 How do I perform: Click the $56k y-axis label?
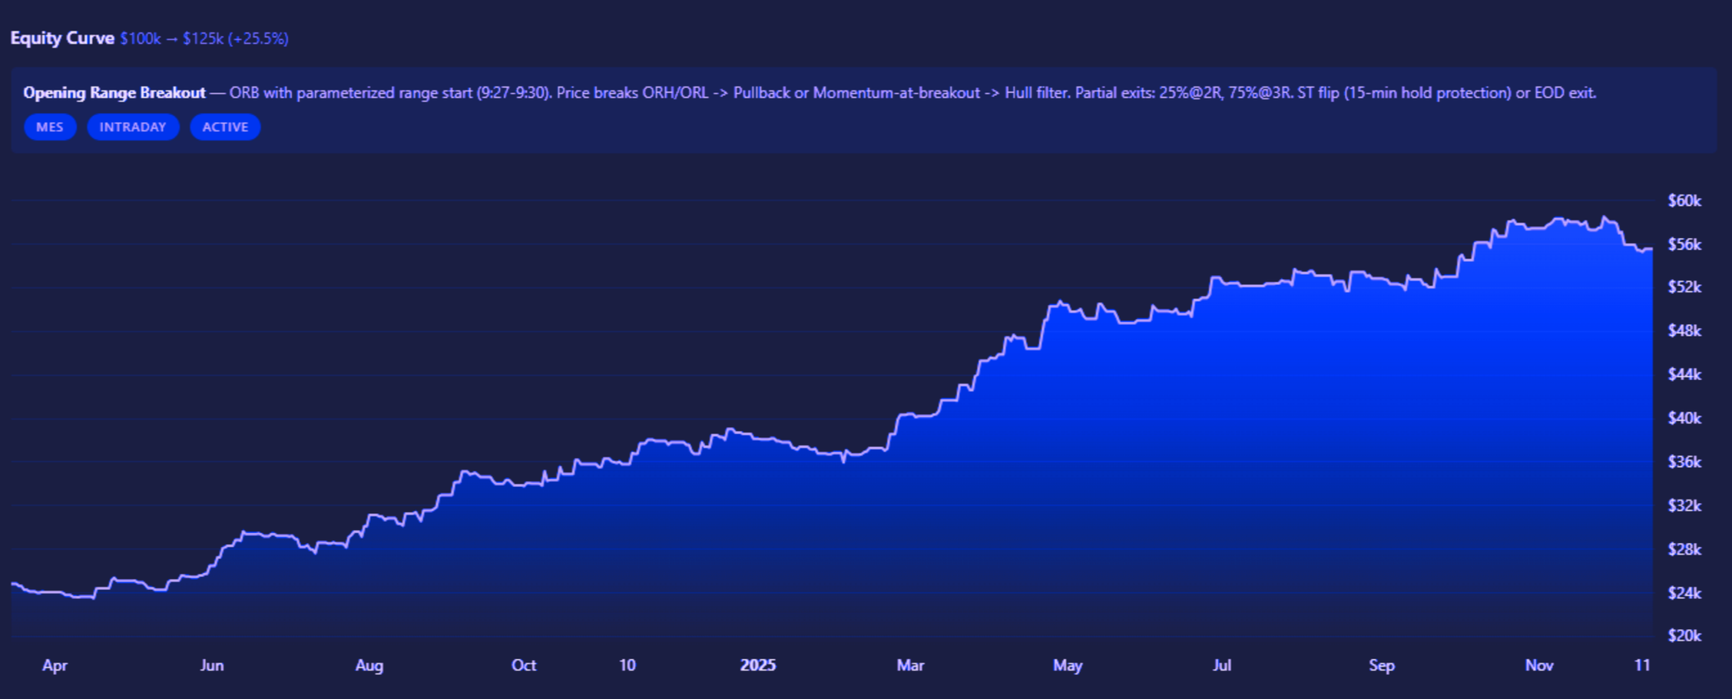coord(1684,244)
